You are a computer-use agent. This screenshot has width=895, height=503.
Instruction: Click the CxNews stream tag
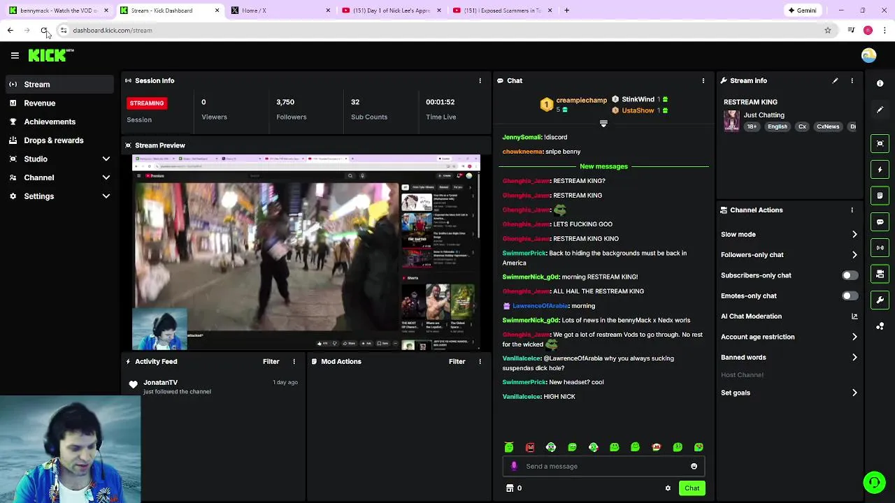pyautogui.click(x=828, y=126)
